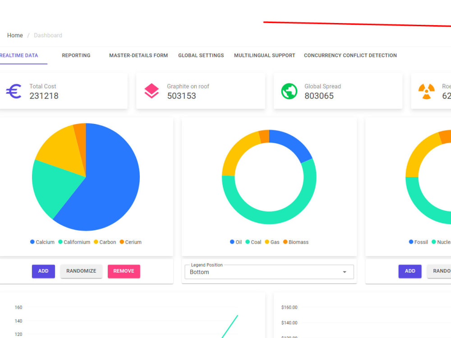Image resolution: width=451 pixels, height=338 pixels.
Task: Click the euro icon on Total Cost card
Action: pyautogui.click(x=14, y=91)
